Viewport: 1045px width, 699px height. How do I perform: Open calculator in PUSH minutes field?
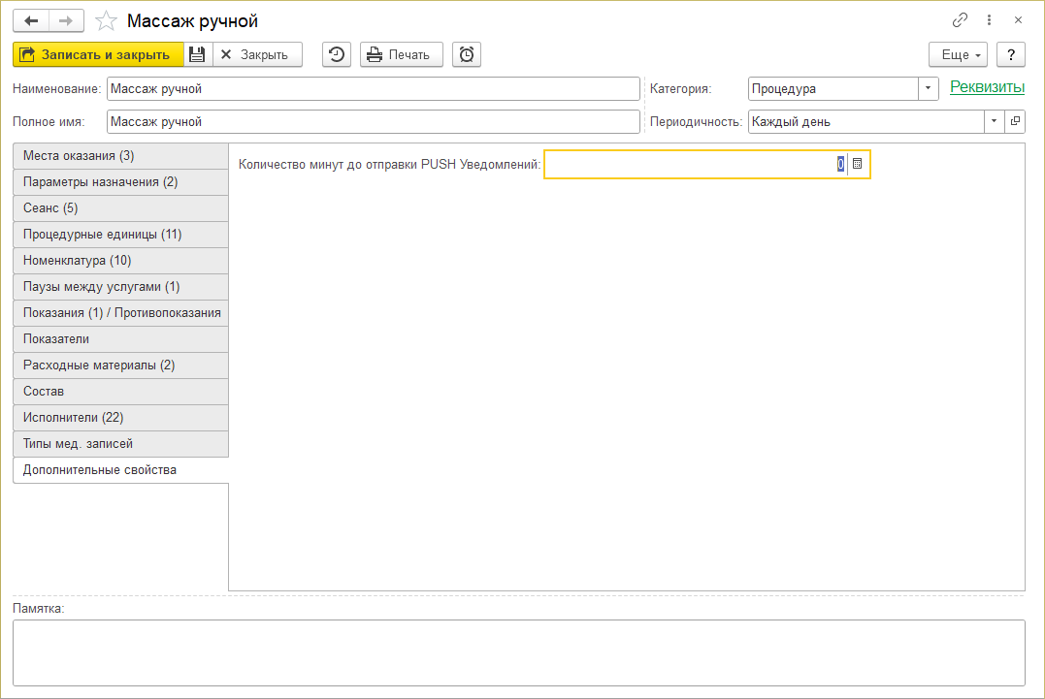click(858, 165)
